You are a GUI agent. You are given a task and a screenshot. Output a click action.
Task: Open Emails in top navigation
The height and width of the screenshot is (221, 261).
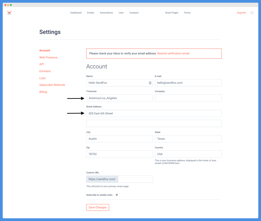[x=90, y=13]
